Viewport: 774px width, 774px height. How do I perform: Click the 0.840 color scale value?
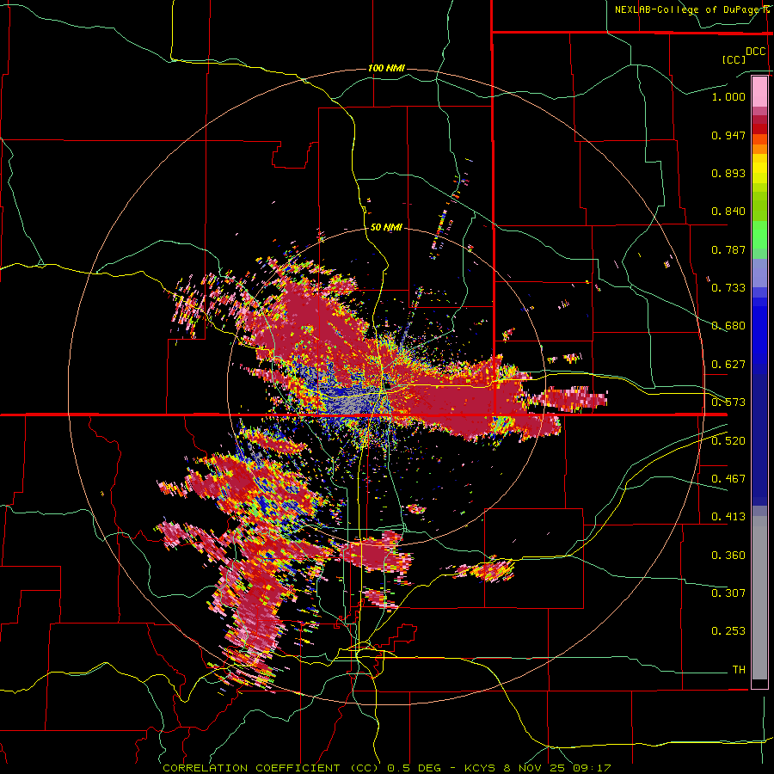[x=728, y=212]
